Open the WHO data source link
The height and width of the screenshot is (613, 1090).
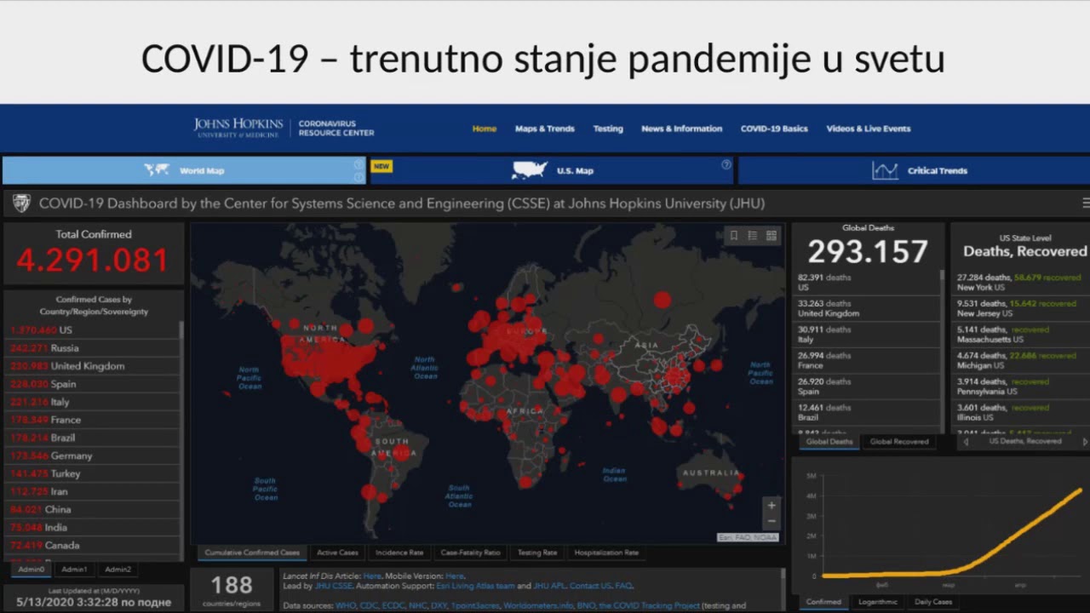[345, 606]
